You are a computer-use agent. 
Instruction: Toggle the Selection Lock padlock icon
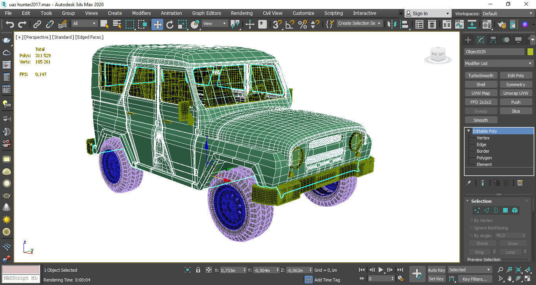[x=198, y=270]
